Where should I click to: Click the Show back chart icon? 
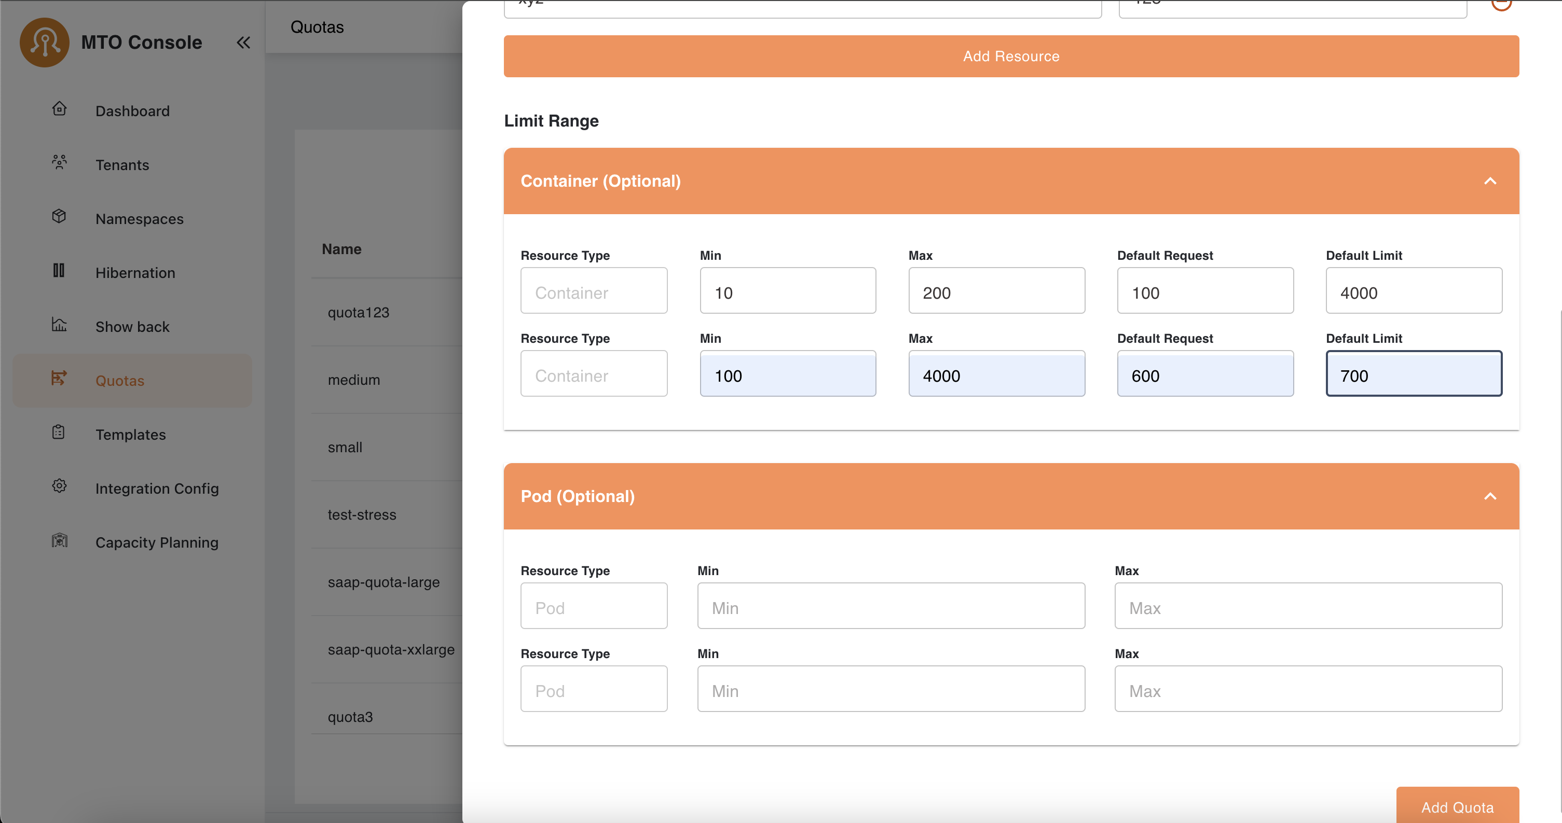tap(59, 324)
